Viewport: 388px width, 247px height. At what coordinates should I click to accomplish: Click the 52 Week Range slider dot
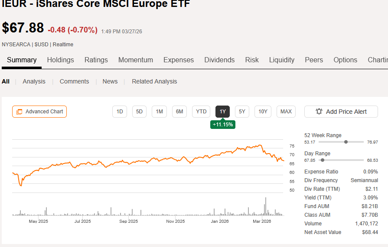tap(346, 142)
